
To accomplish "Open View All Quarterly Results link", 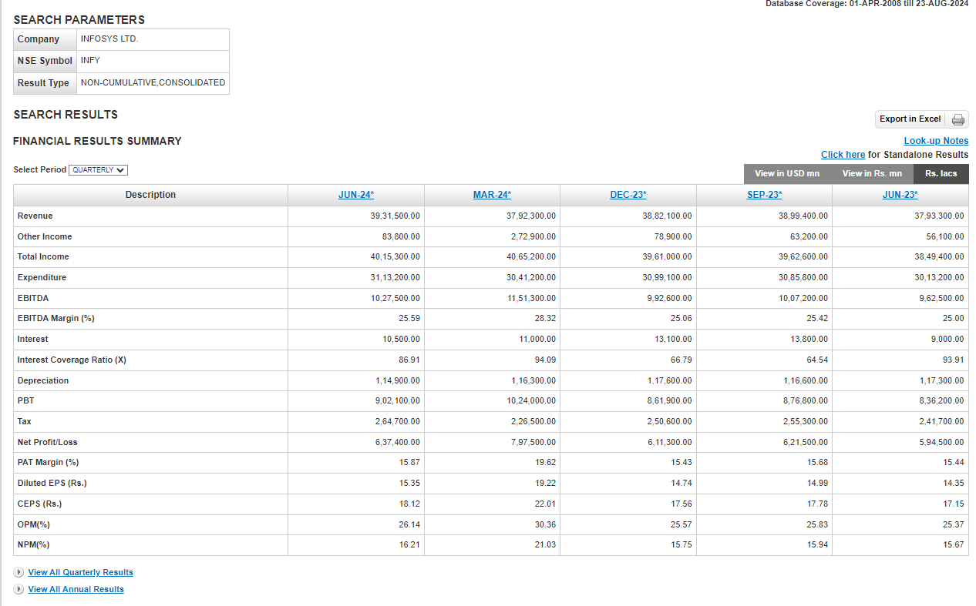I will (x=80, y=572).
